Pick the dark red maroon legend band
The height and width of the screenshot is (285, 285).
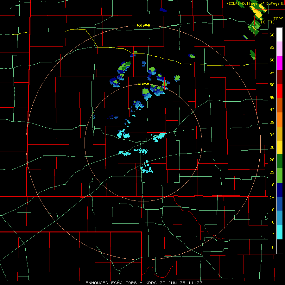pyautogui.click(x=280, y=77)
